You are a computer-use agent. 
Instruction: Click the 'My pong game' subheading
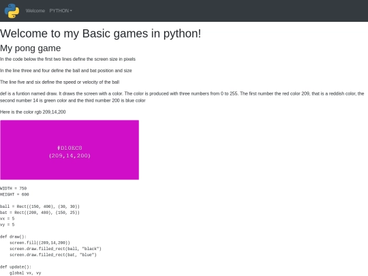click(30, 48)
